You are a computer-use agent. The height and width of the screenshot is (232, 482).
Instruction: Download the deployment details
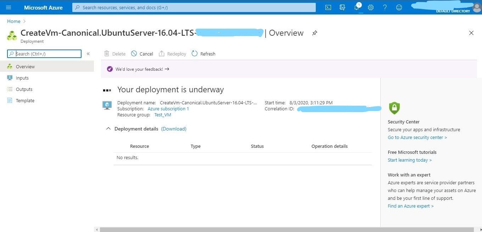173,129
